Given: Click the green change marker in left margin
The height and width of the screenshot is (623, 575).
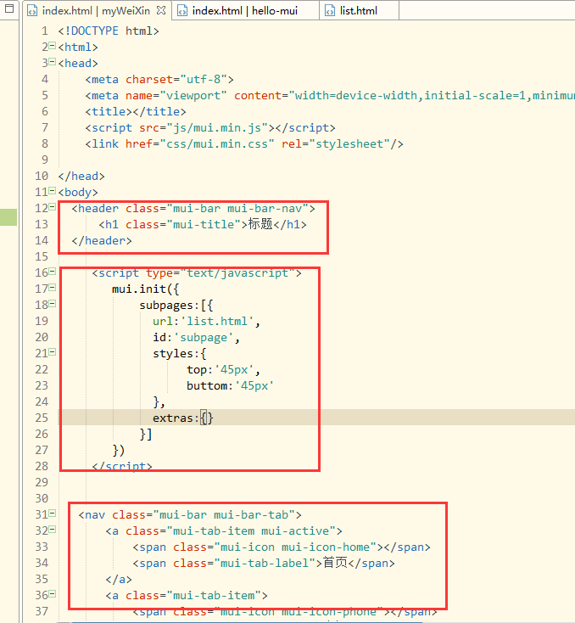Looking at the screenshot, I should (x=8, y=216).
